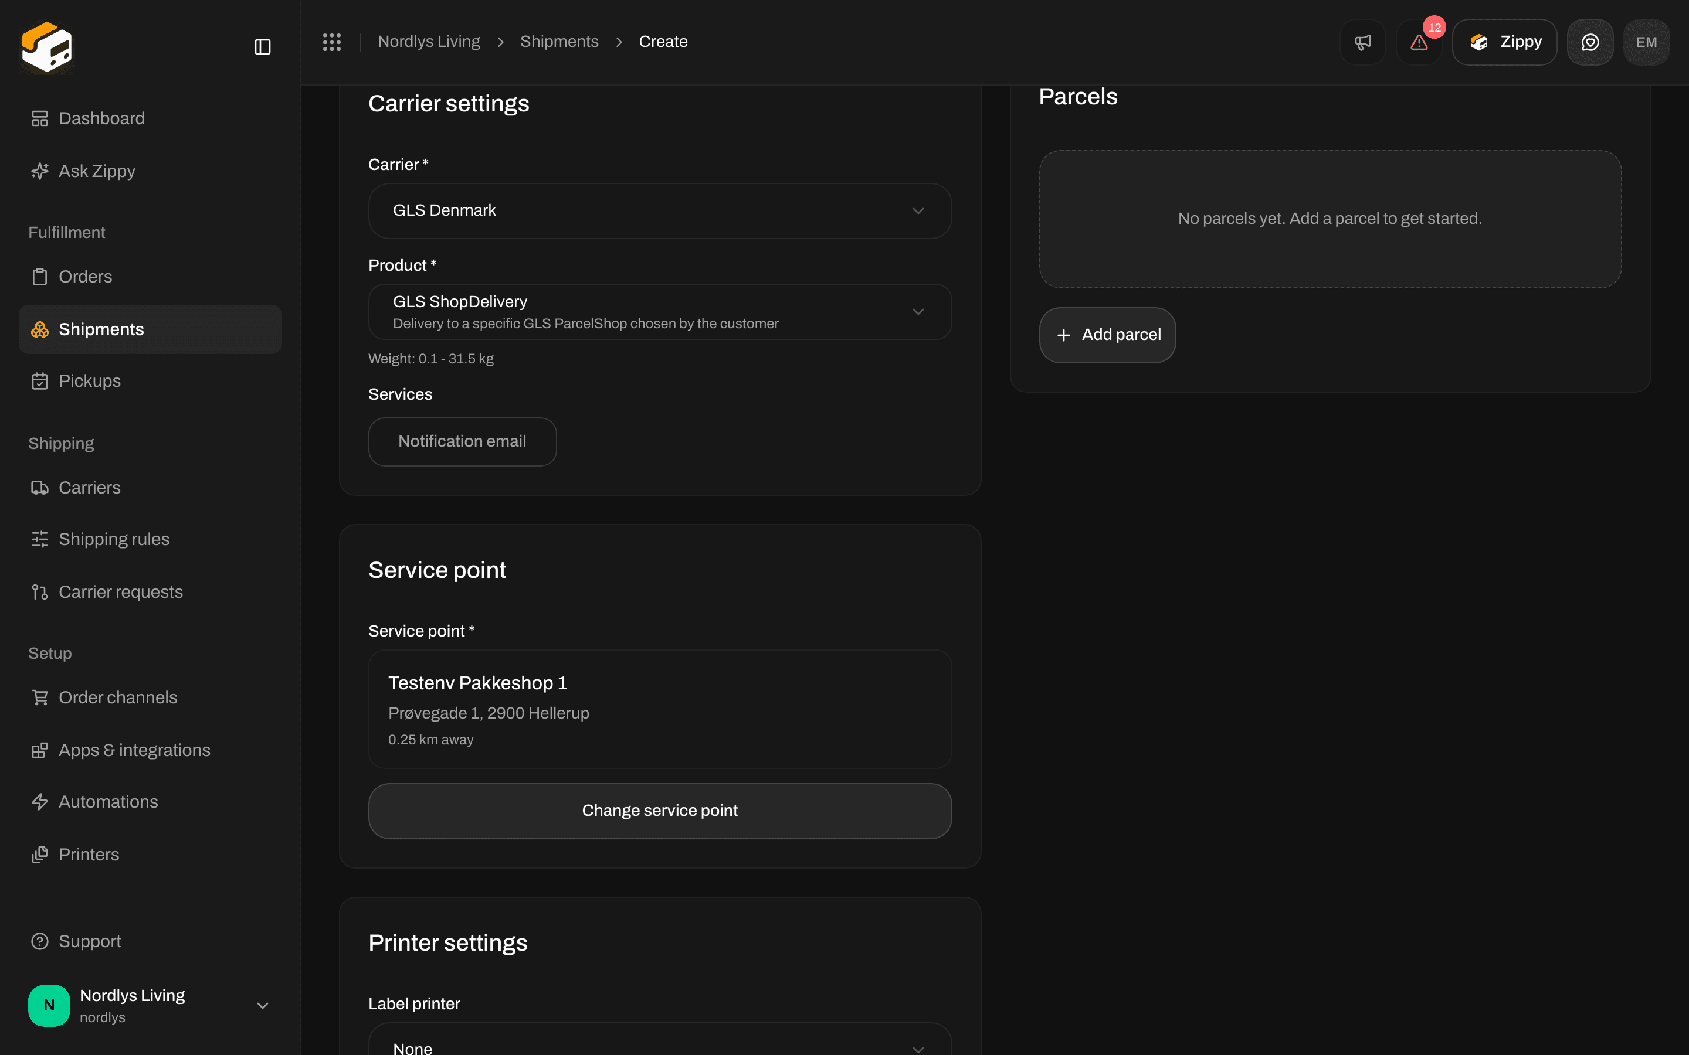The height and width of the screenshot is (1055, 1689).
Task: Click the empty parcels placeholder box
Action: tap(1330, 219)
